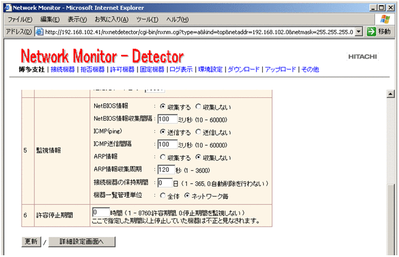
Task: Open the 固定機器 link
Action: click(x=152, y=69)
